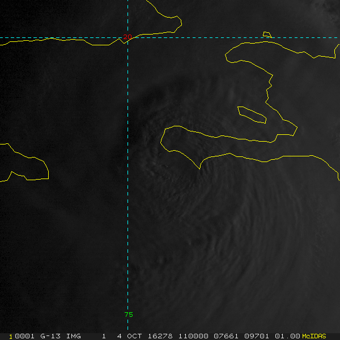Select the "G-13" satellite identifier text

click(50, 336)
